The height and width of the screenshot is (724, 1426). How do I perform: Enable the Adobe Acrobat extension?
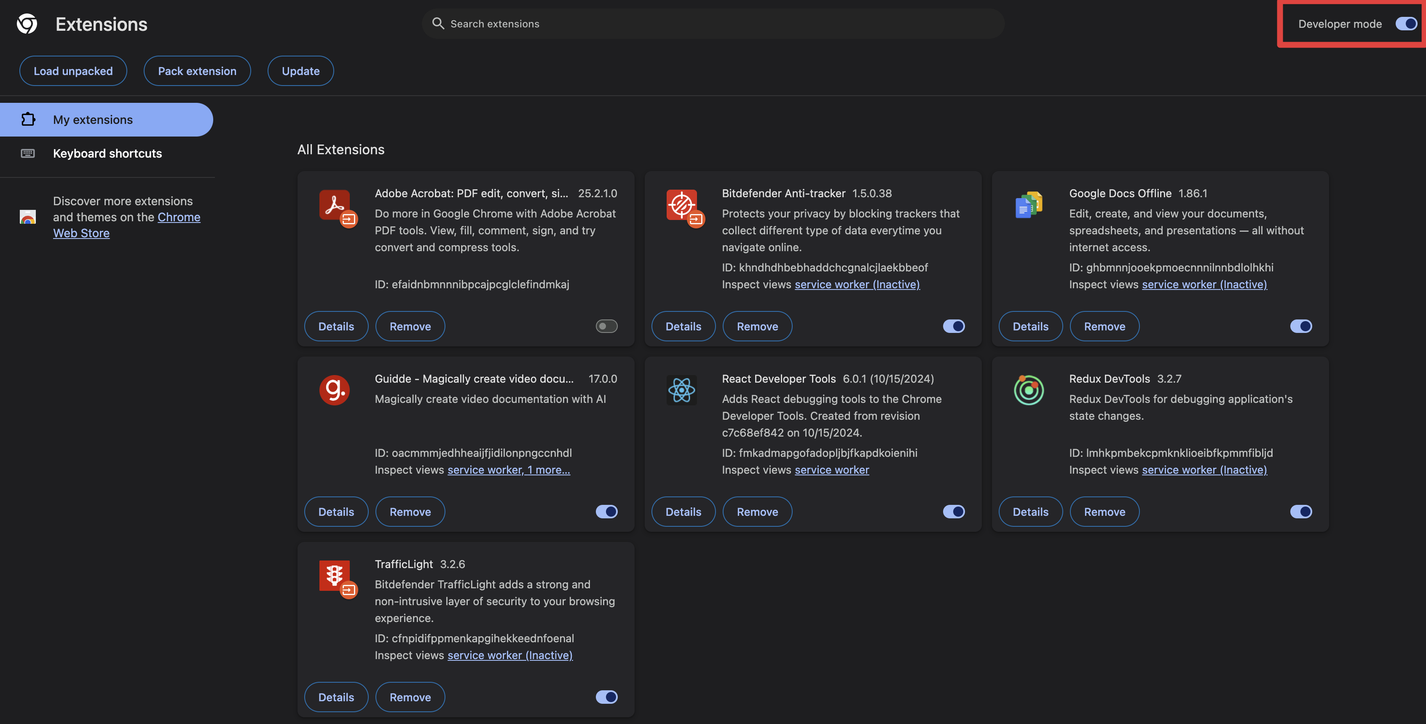pos(606,326)
